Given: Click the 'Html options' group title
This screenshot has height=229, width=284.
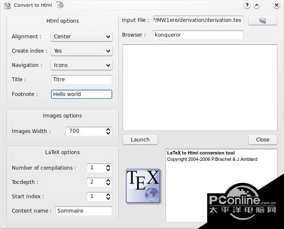Looking at the screenshot, I should pyautogui.click(x=63, y=21).
